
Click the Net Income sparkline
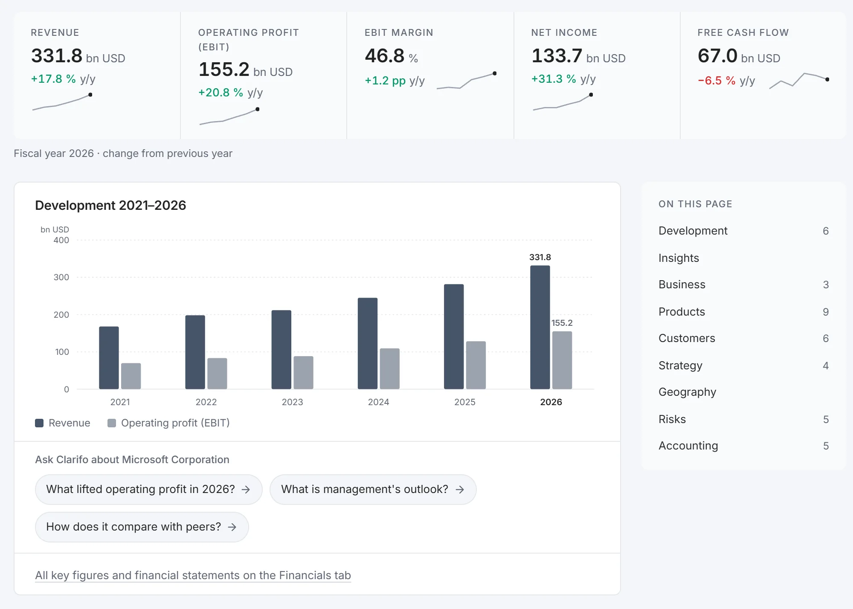[563, 102]
